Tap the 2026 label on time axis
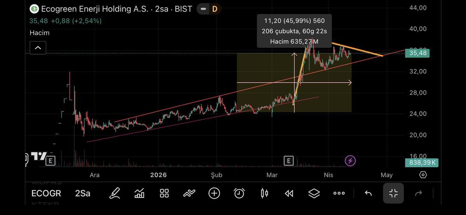The image size is (466, 215). (x=159, y=175)
